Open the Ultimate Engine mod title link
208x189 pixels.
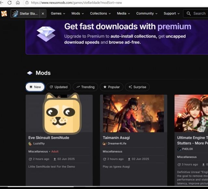192,140
